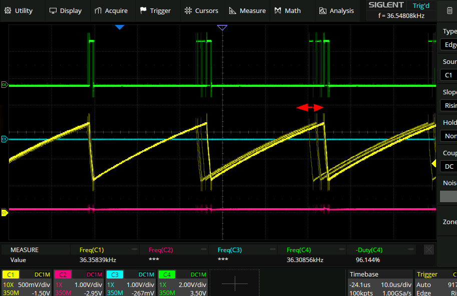
Task: Select the C4 channel box
Action: tap(182, 283)
